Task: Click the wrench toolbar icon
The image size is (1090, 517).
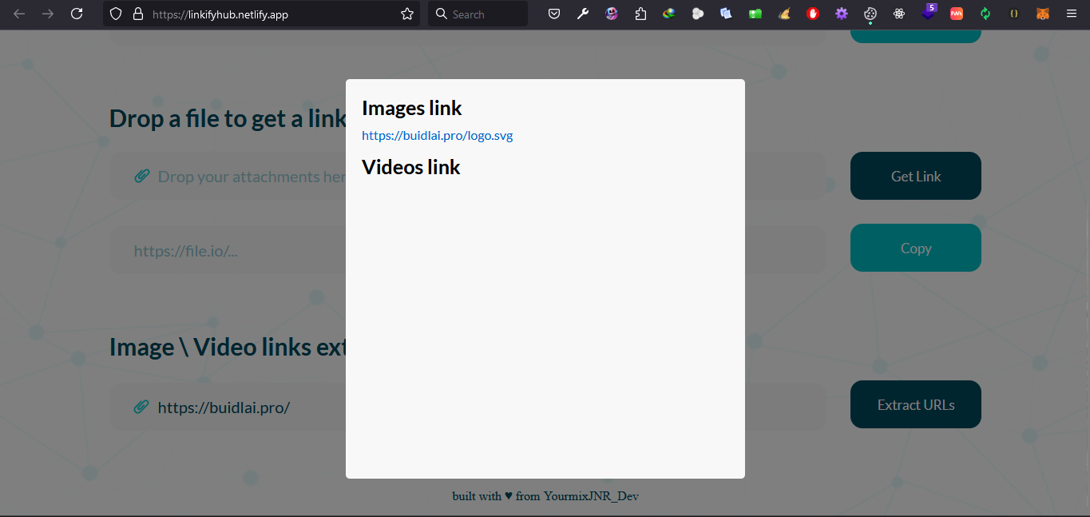Action: [583, 14]
